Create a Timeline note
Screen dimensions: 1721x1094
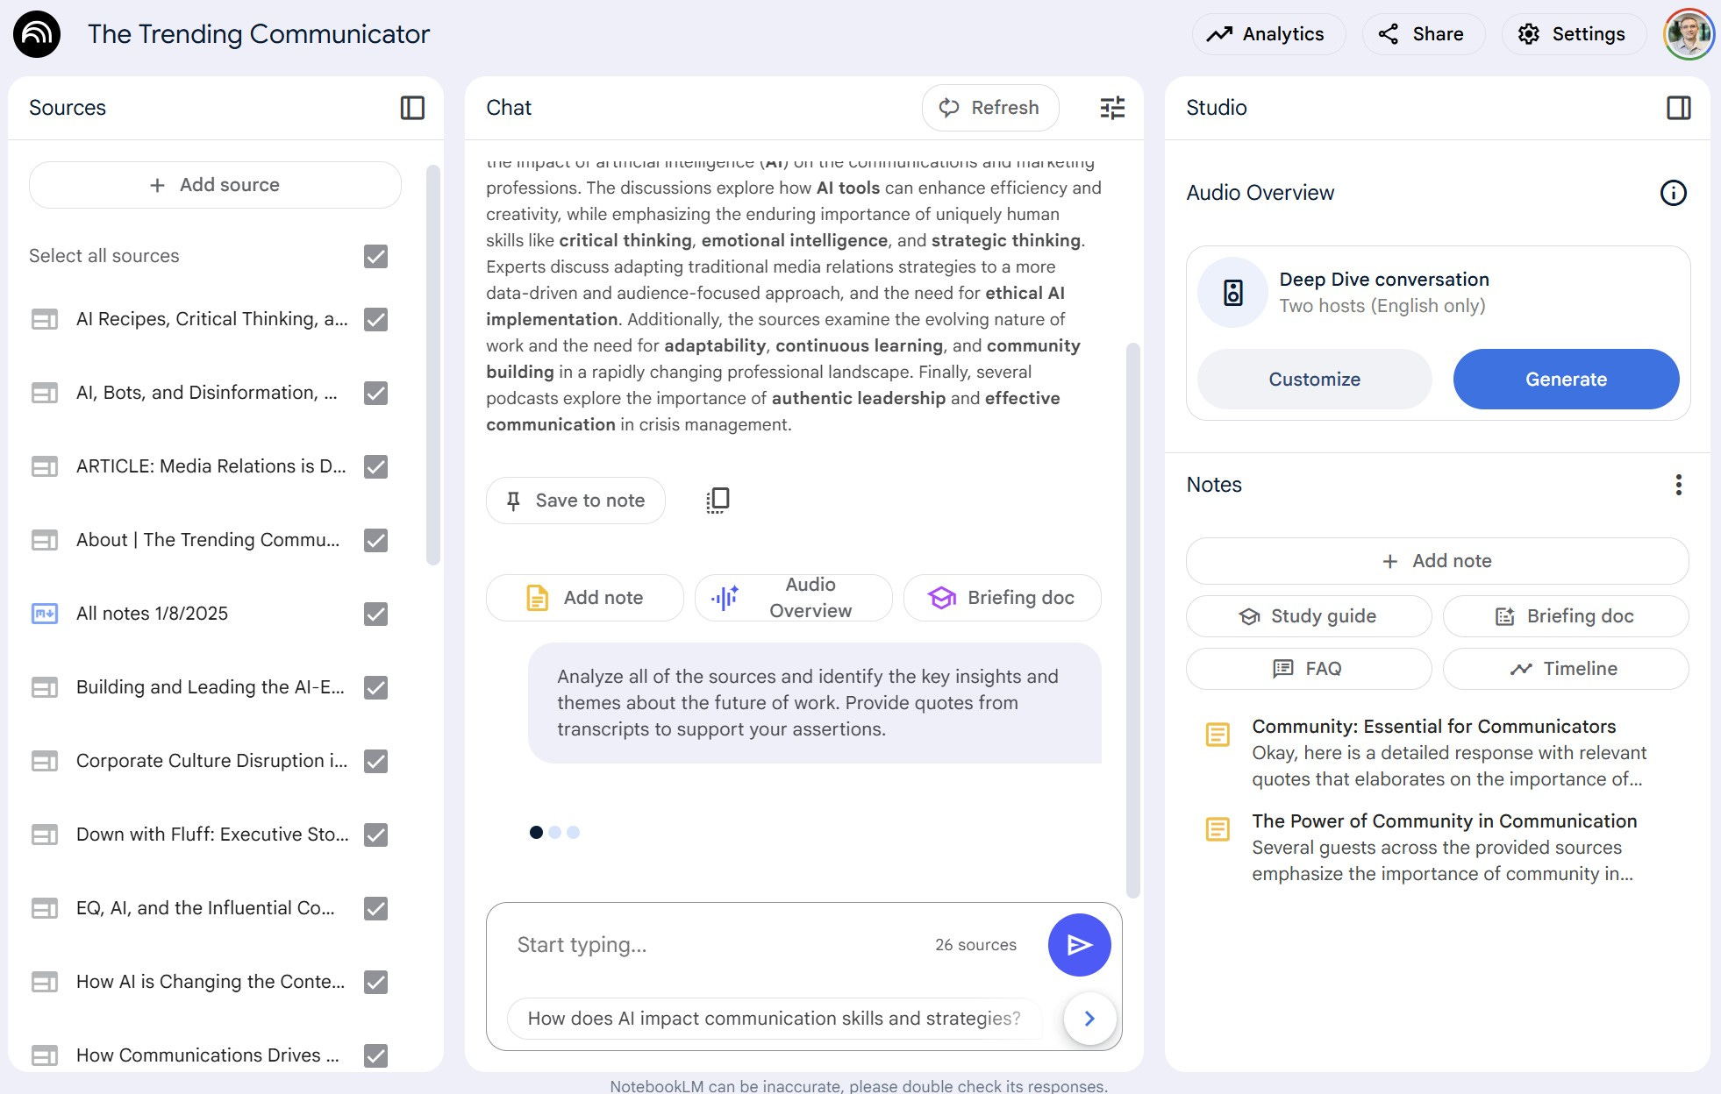[1566, 669]
